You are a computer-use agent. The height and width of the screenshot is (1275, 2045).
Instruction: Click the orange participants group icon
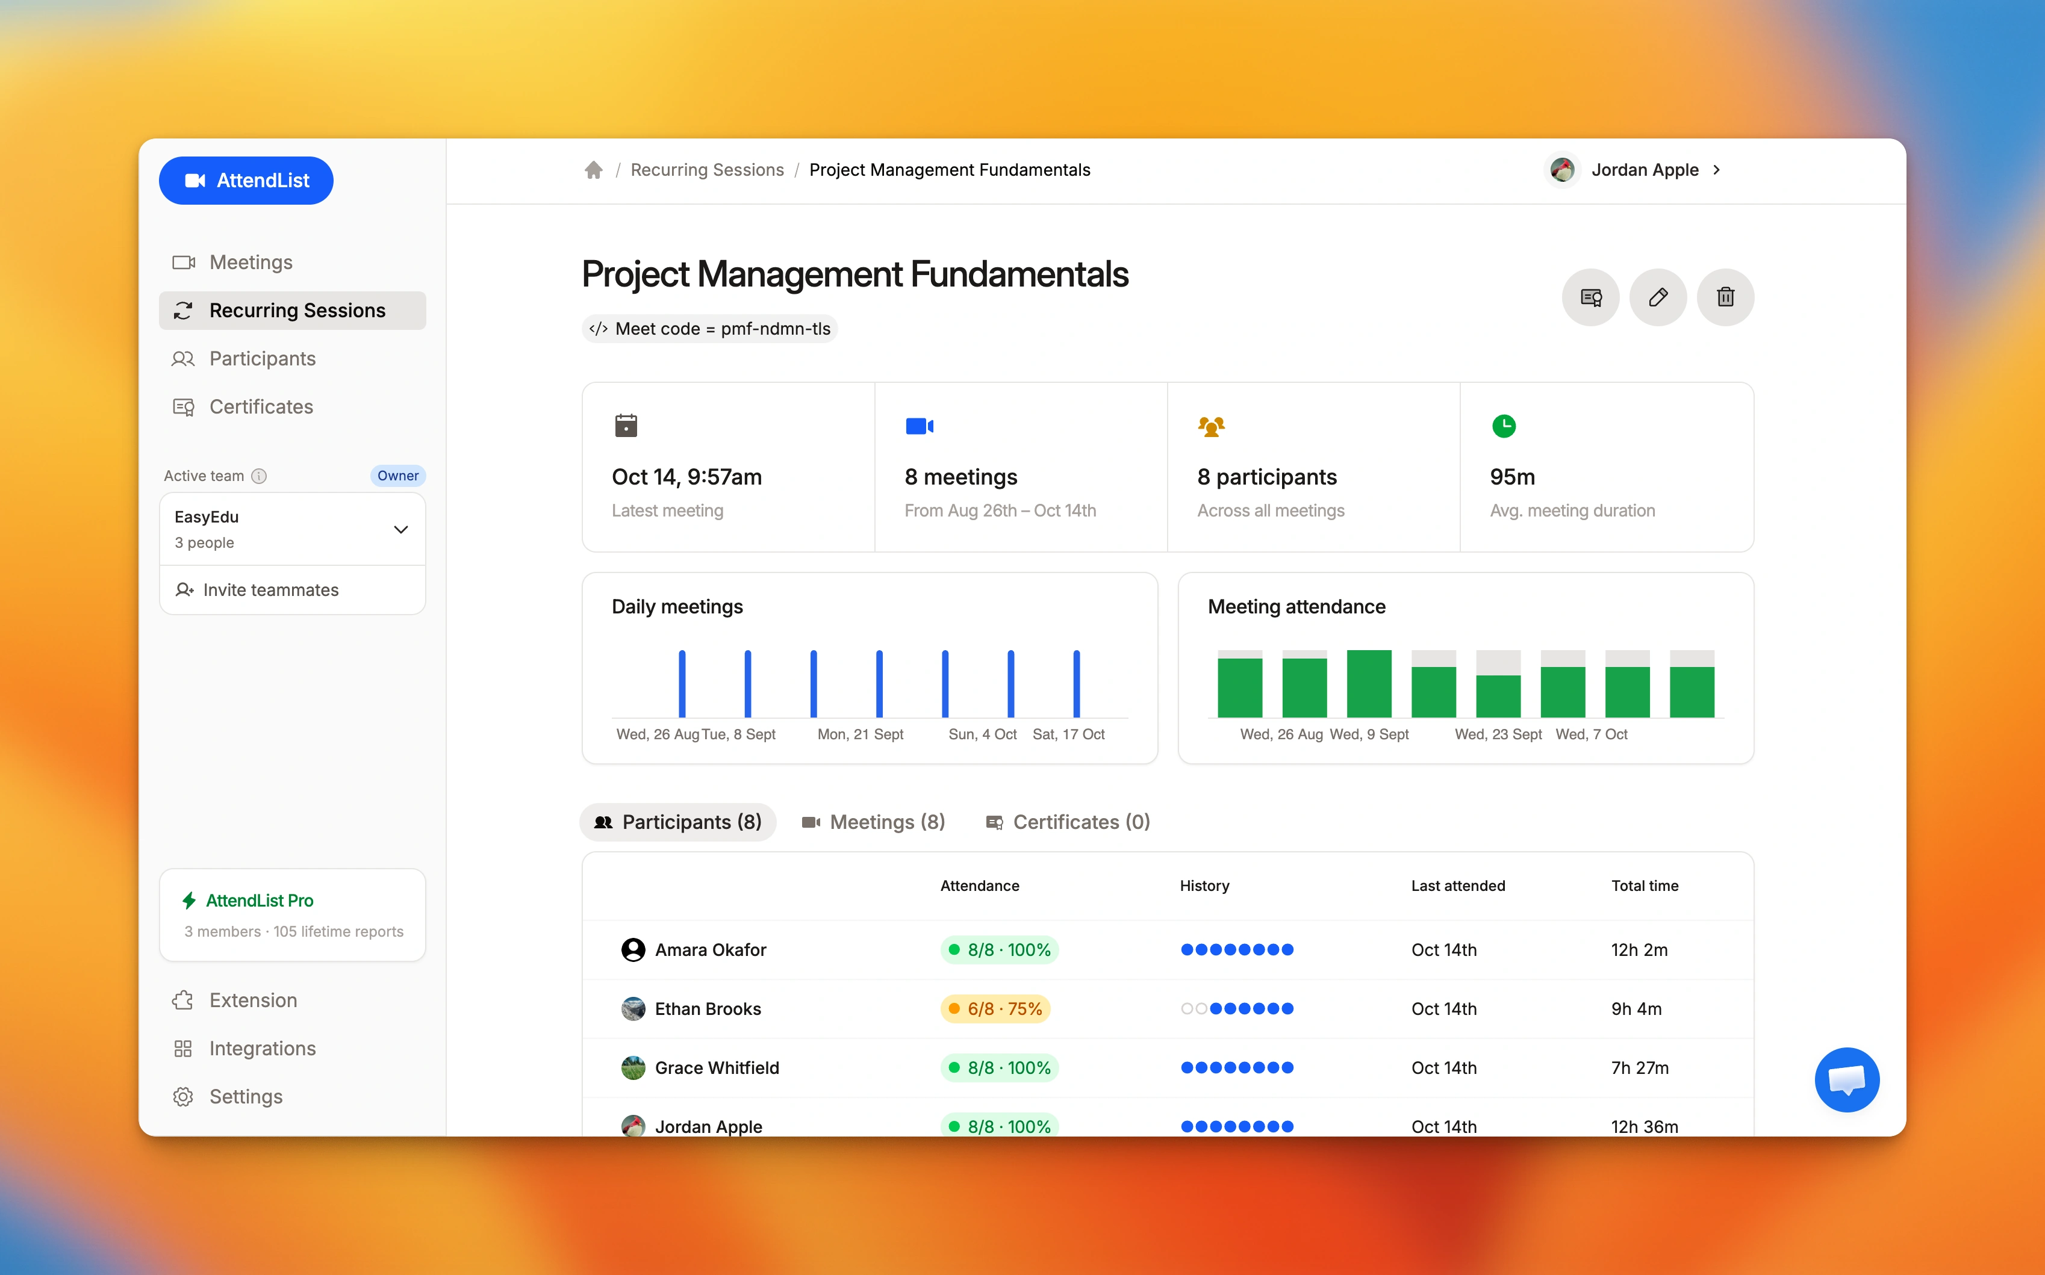coord(1211,426)
